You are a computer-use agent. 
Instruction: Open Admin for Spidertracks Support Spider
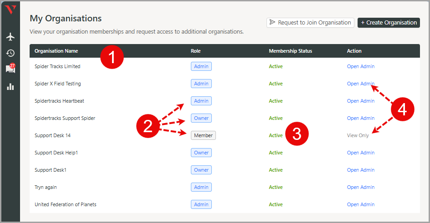[x=361, y=118]
